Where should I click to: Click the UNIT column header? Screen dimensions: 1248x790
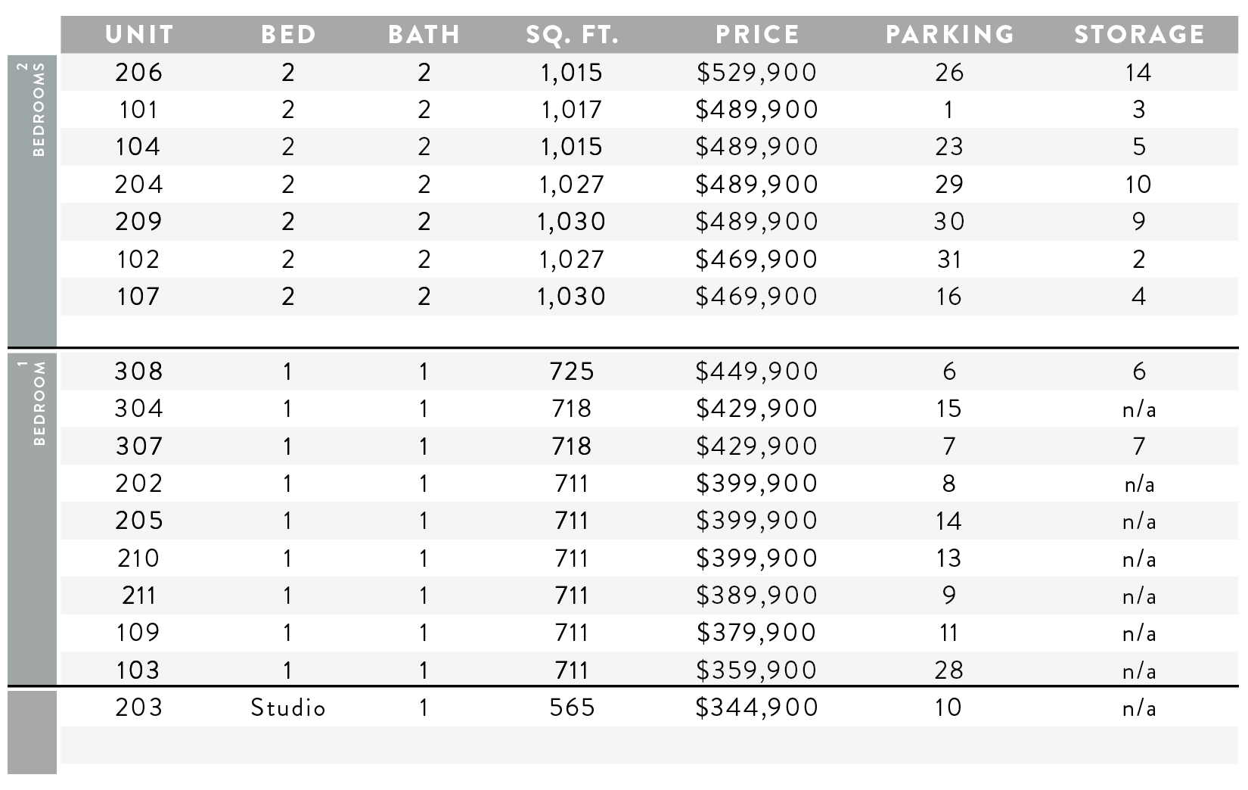pos(139,35)
